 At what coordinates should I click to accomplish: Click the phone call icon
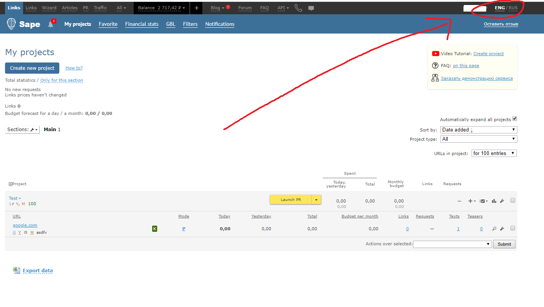298,8
